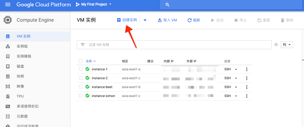Open more options for instance-beet
Viewport: 304px width, 127px height.
pyautogui.click(x=247, y=87)
